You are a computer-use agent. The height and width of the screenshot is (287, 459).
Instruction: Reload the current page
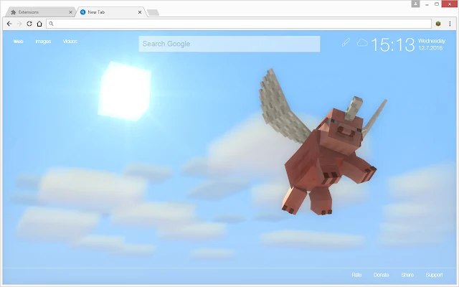tap(29, 24)
